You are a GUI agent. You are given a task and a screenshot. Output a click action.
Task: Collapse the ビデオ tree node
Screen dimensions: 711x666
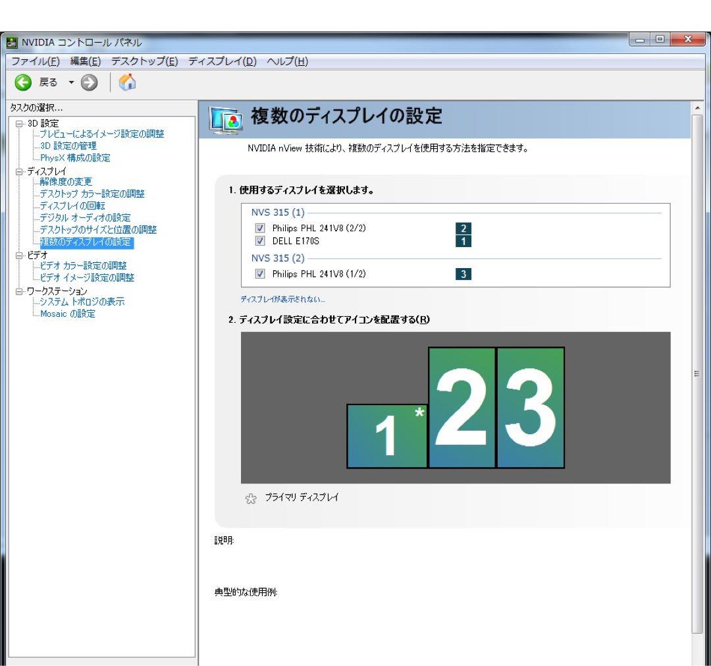19,256
